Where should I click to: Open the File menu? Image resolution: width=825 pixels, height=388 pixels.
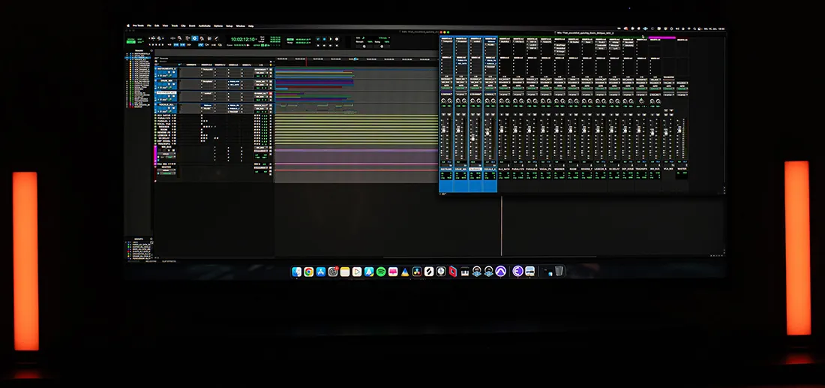tap(149, 26)
